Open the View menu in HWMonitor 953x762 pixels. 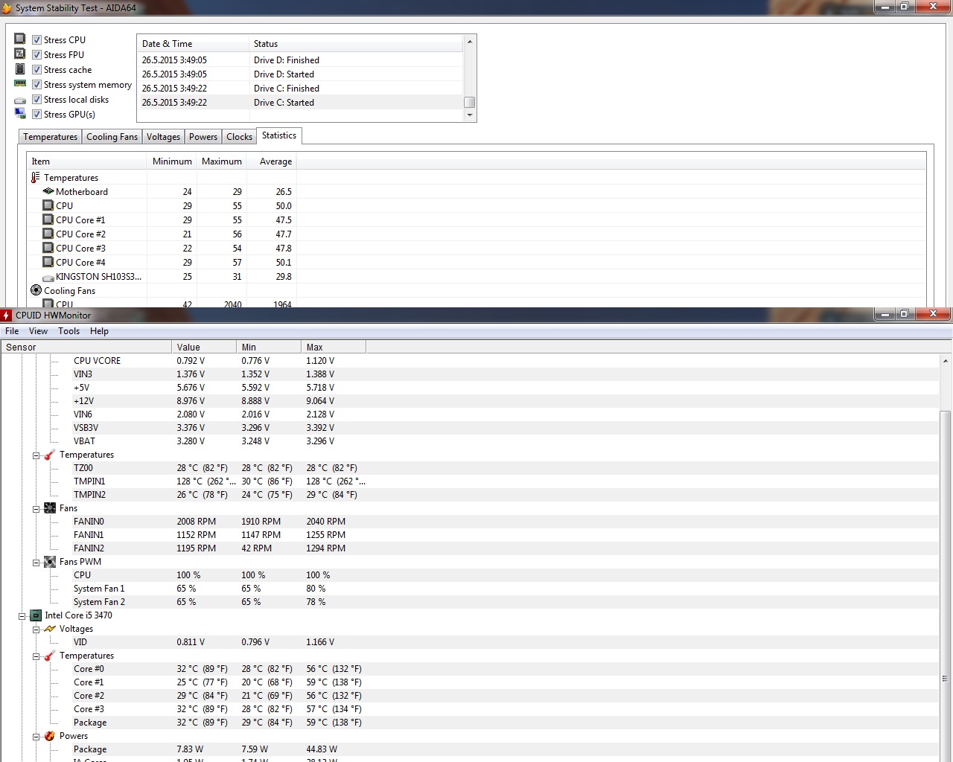pos(38,331)
